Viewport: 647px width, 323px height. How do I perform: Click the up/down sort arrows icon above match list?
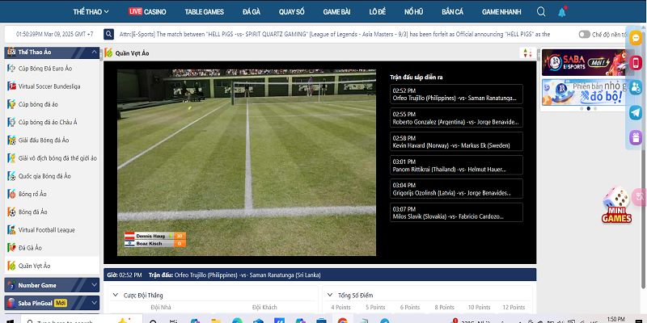pos(527,52)
